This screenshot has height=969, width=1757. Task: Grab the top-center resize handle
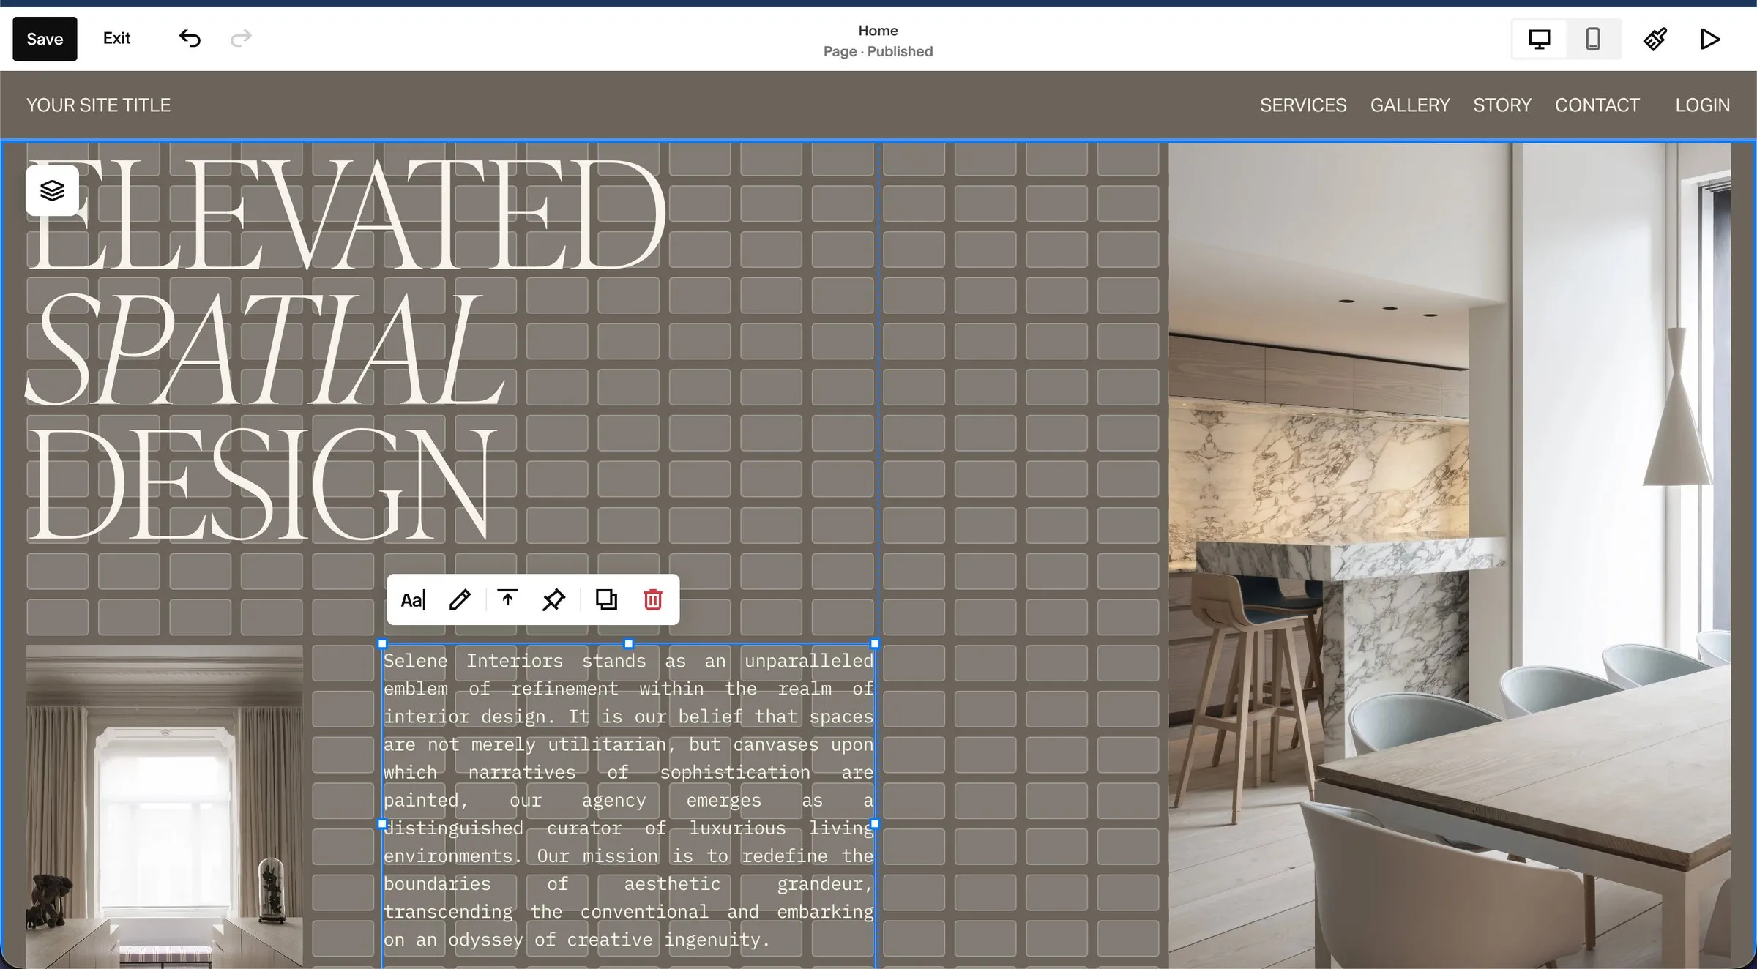click(628, 644)
